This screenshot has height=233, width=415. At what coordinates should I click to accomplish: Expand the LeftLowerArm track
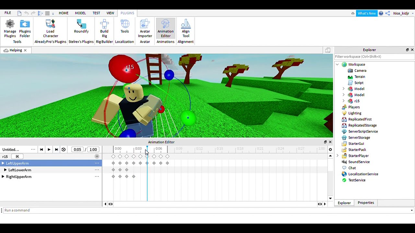[x=5, y=170]
